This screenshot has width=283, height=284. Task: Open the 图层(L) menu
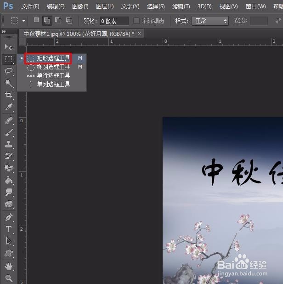(105, 7)
